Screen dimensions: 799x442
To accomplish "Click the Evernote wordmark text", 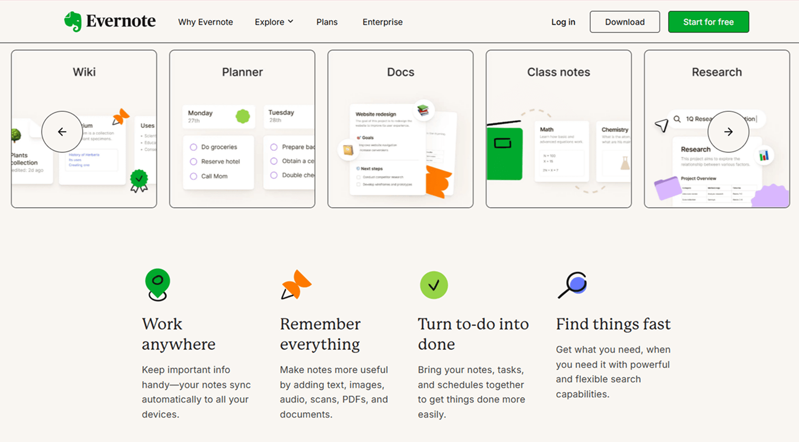I will [x=121, y=21].
